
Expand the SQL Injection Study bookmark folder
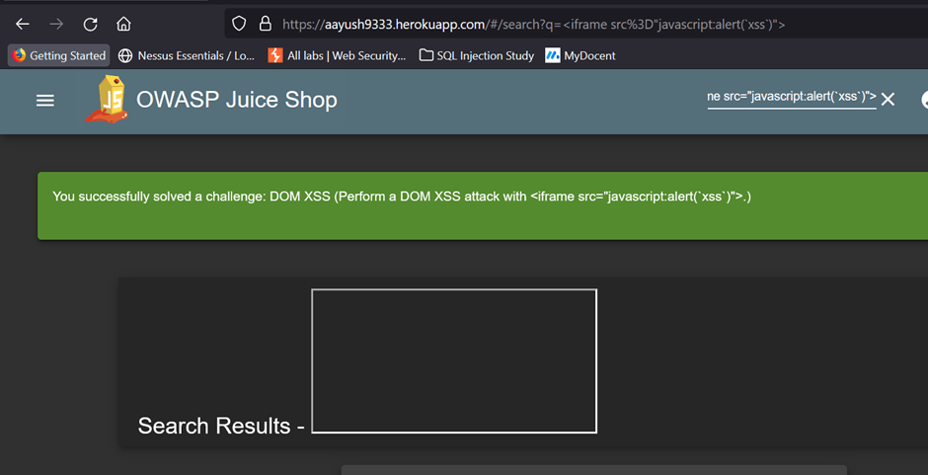(x=477, y=55)
